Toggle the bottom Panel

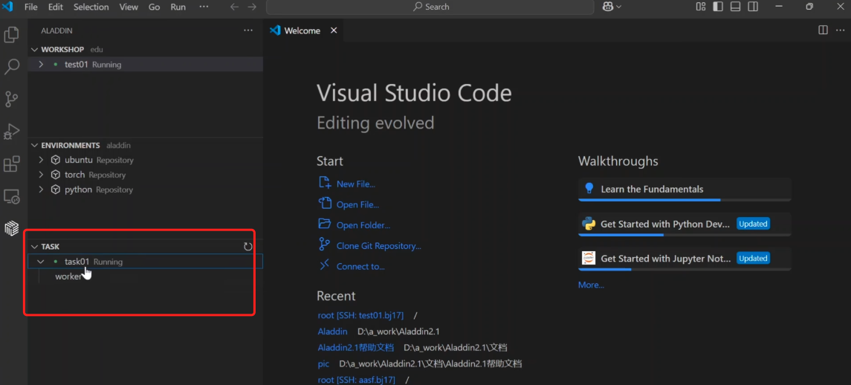point(735,7)
